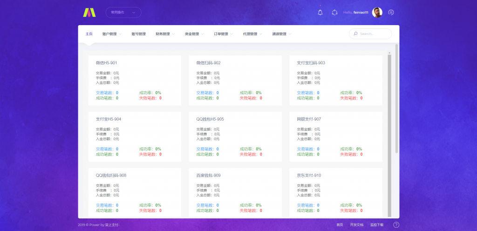
Task: Click the 首页 footer link
Action: coord(340,225)
